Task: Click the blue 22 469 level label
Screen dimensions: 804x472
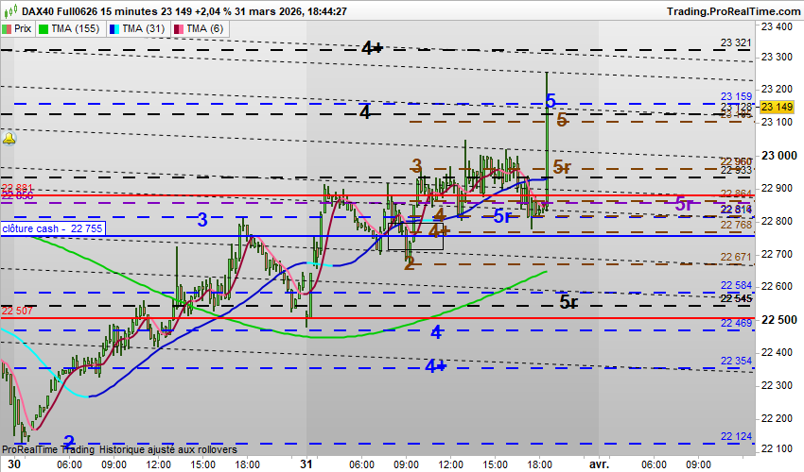Action: pos(736,323)
